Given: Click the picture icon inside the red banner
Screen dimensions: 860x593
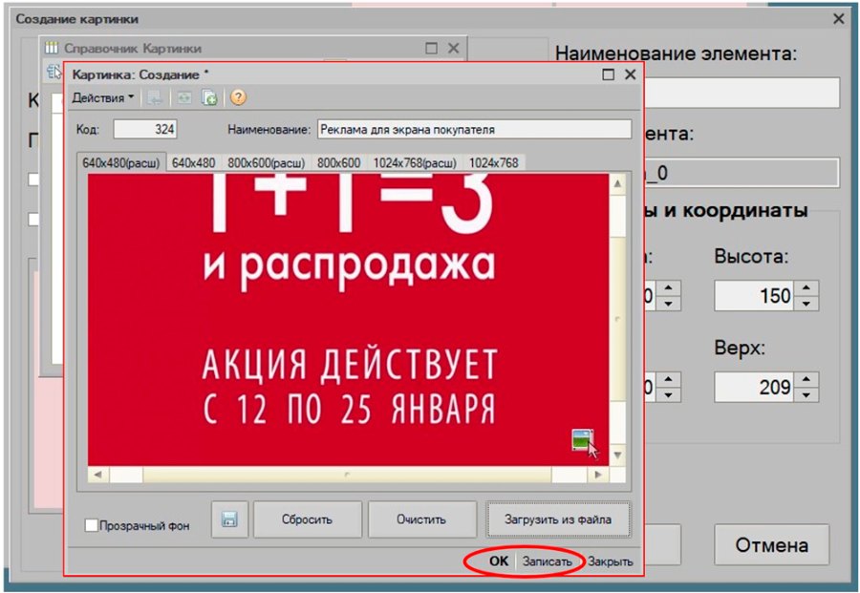Looking at the screenshot, I should [x=583, y=439].
